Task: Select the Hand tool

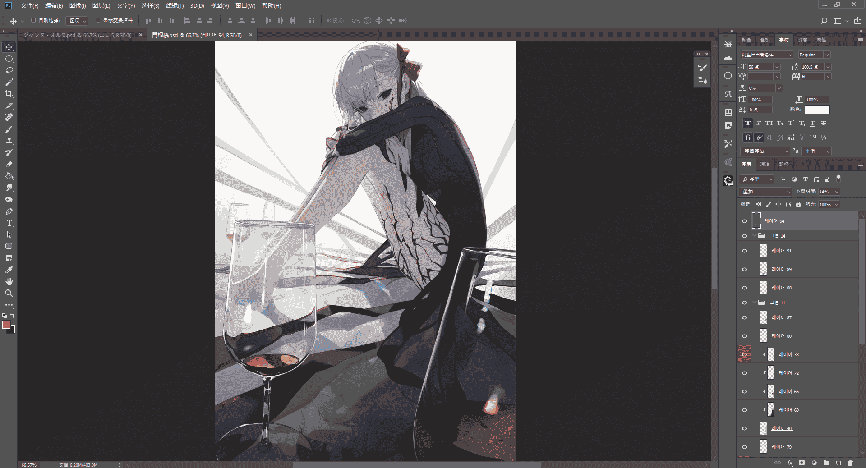Action: click(9, 281)
